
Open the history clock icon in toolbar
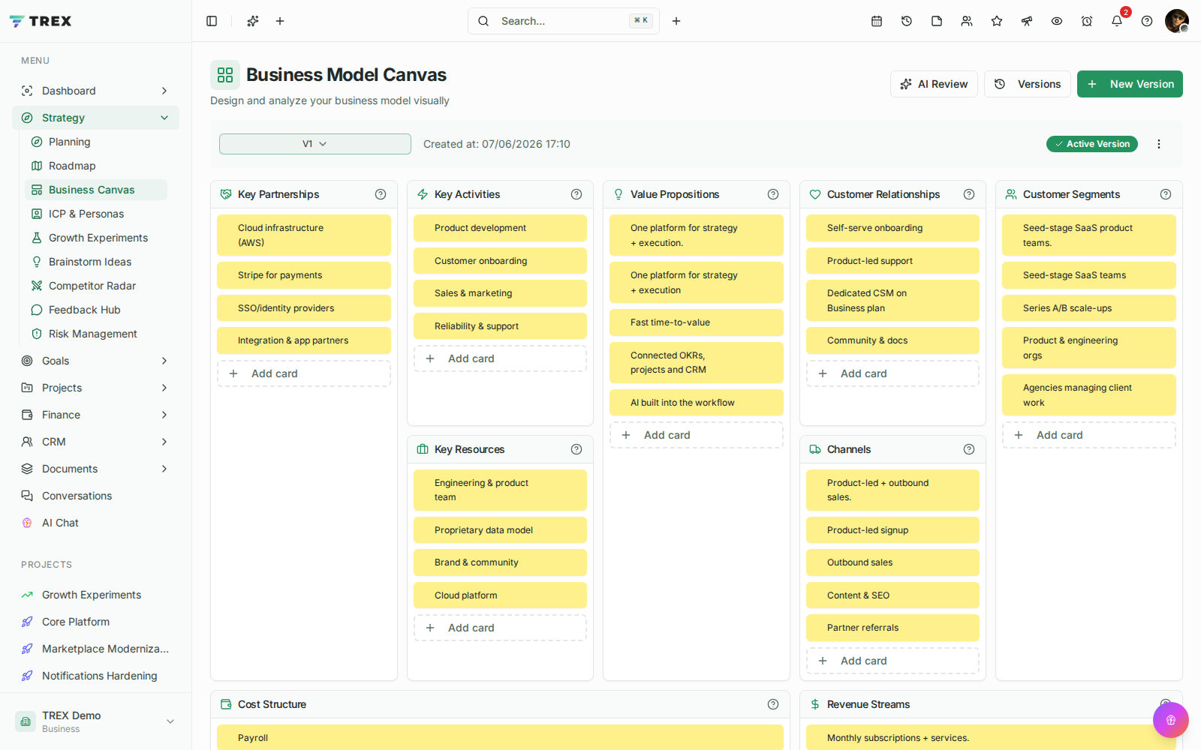point(907,21)
